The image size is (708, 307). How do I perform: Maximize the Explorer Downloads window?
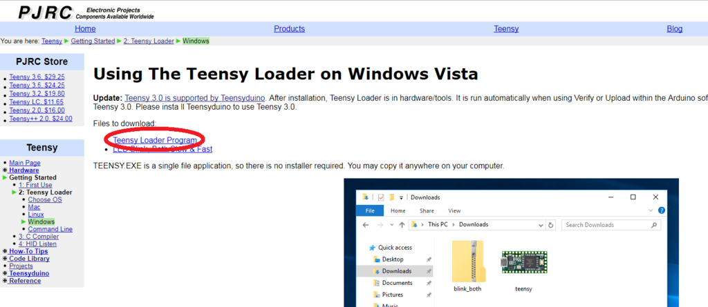pos(633,197)
